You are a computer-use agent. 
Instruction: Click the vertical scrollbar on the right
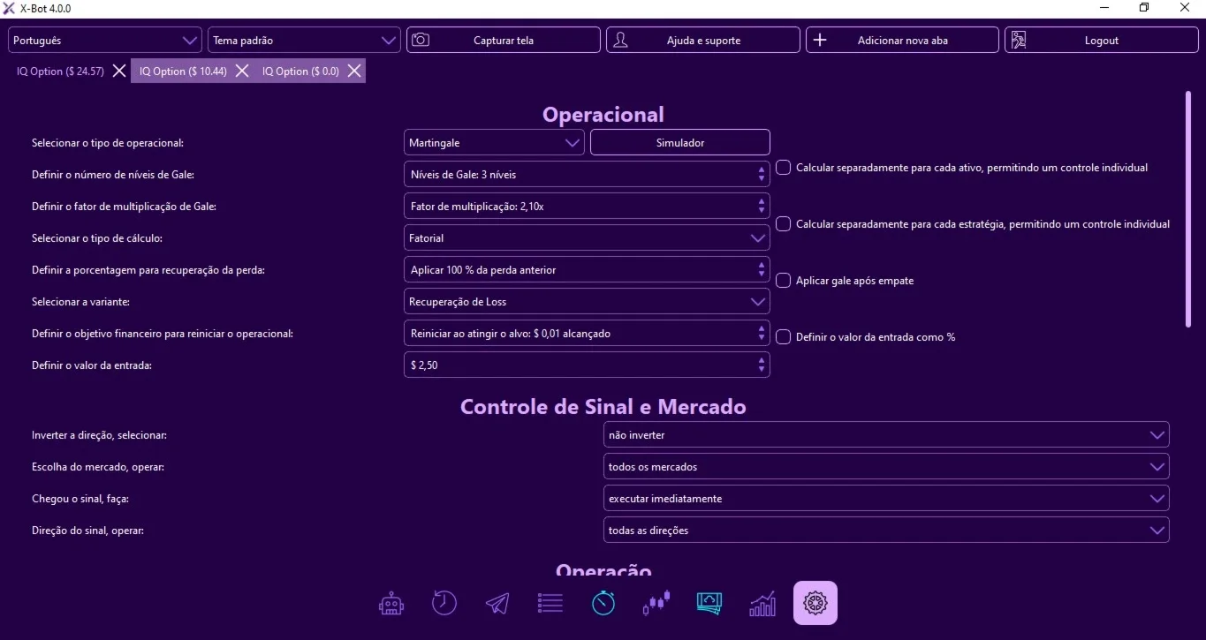[x=1188, y=209]
